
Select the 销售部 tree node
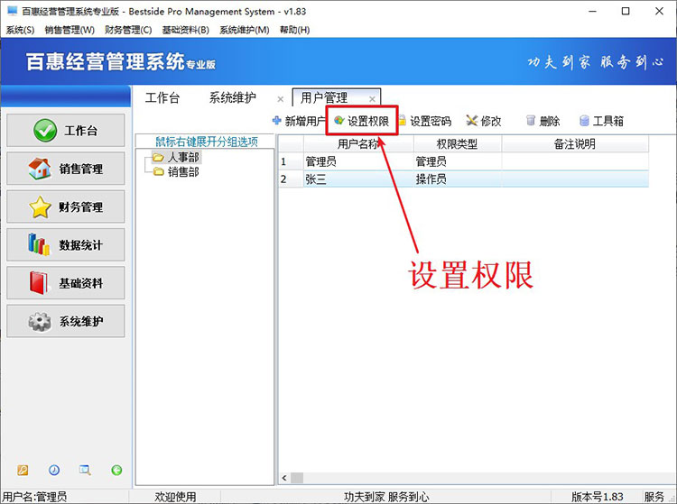[183, 172]
